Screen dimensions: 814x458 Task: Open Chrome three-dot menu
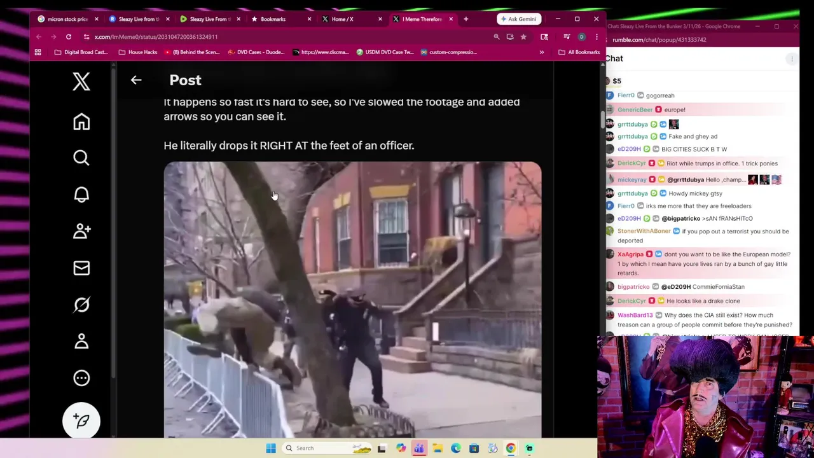coord(597,37)
